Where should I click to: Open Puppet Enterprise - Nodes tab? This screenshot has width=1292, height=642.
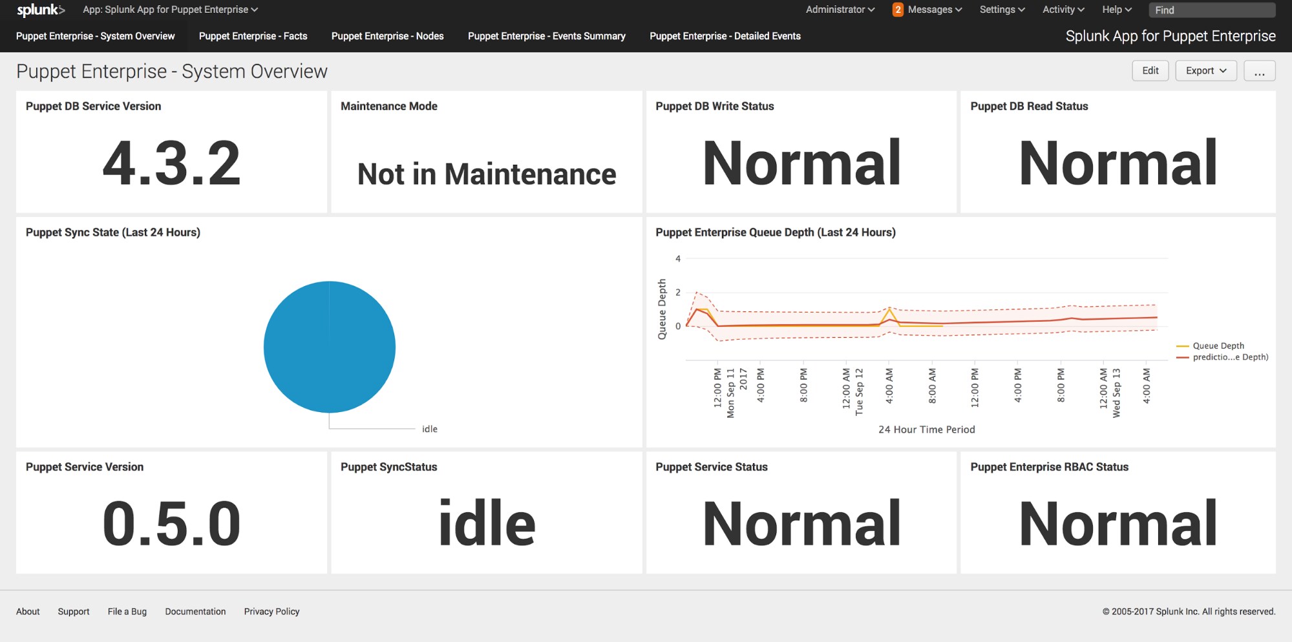387,36
